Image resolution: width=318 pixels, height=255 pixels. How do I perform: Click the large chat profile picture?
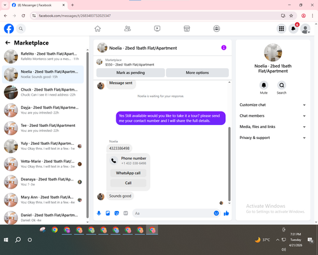(x=273, y=52)
